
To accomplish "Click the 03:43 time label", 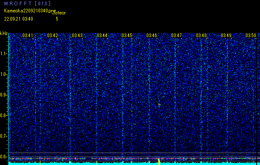I will [77, 35].
